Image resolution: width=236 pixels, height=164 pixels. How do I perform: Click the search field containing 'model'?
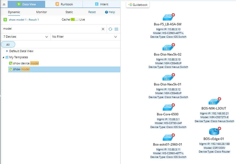click(51, 29)
